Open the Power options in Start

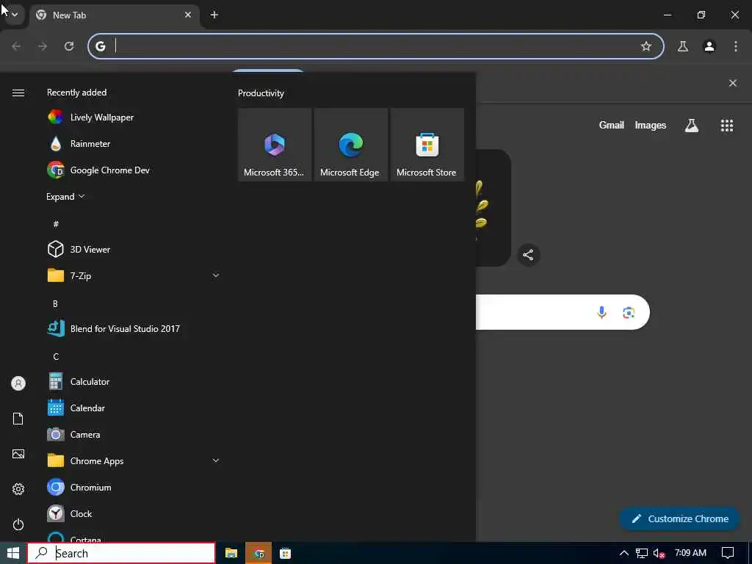coord(18,524)
